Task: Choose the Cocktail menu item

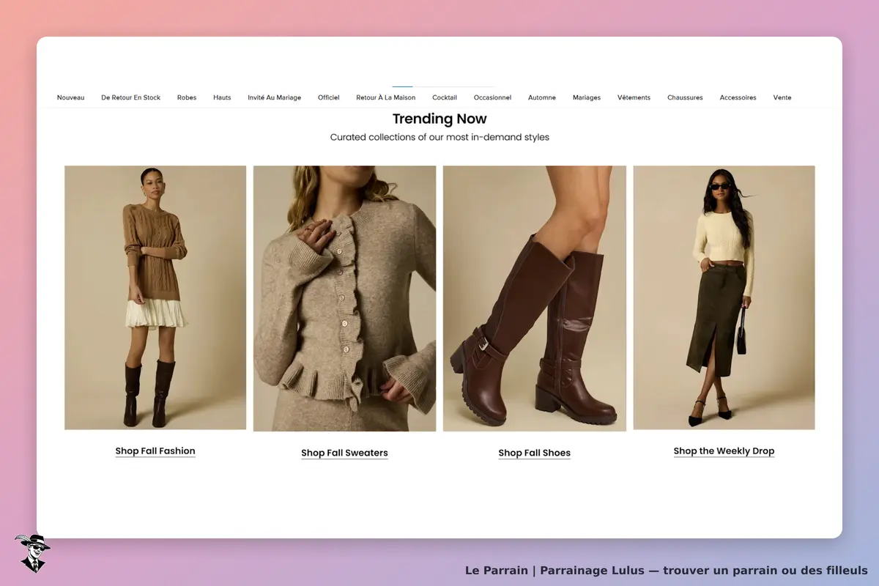Action: point(445,97)
